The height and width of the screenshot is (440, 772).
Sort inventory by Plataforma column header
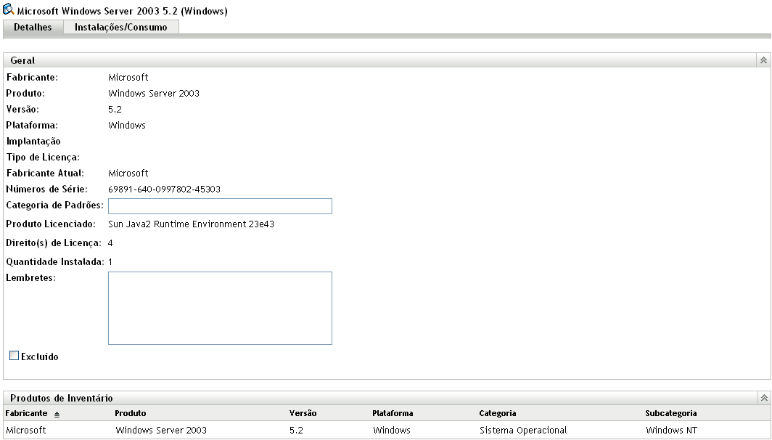[393, 413]
